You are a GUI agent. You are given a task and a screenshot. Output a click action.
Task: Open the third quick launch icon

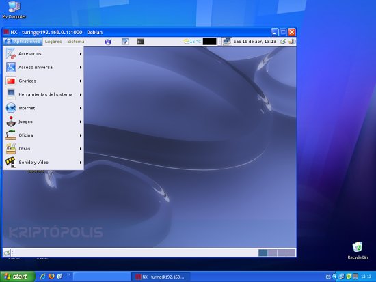pyautogui.click(x=59, y=277)
